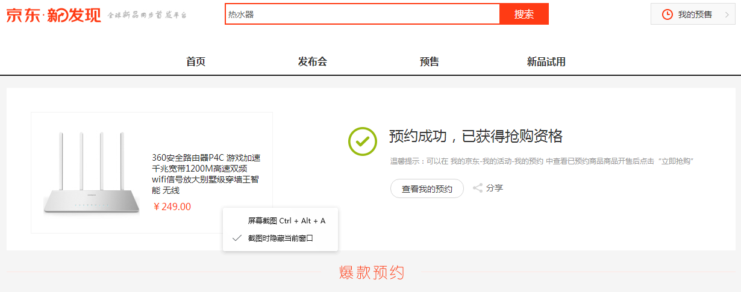
Task: Click the ￥249.00 price text
Action: click(x=172, y=207)
